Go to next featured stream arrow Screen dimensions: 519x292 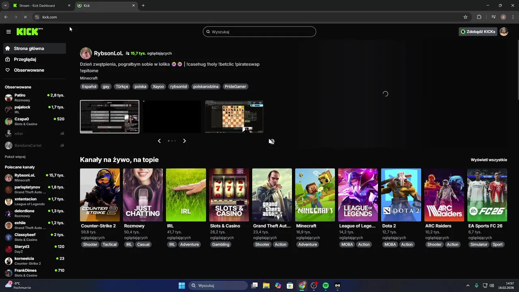(184, 141)
